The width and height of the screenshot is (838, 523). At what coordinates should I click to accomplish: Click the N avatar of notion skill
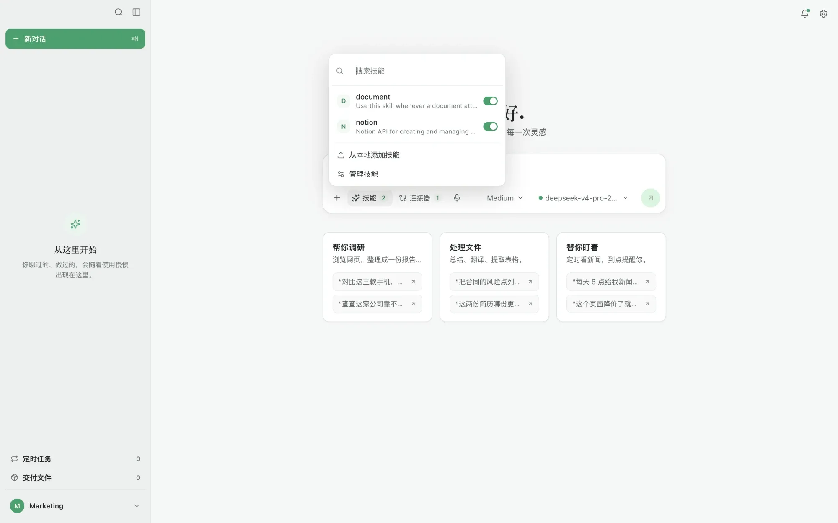click(x=344, y=126)
